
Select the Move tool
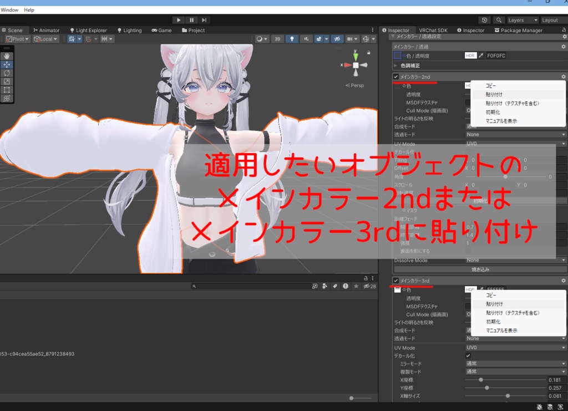tap(7, 64)
